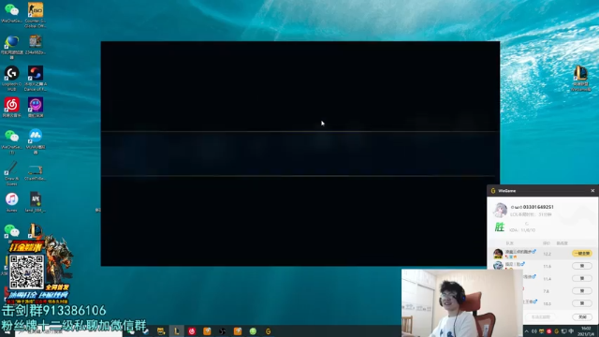Click the second orange taskbar app icon
The height and width of the screenshot is (337, 599).
(238, 331)
